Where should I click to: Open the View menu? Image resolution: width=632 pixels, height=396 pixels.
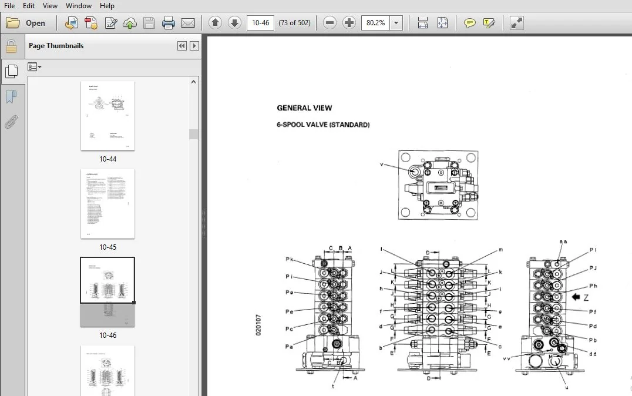pos(50,6)
